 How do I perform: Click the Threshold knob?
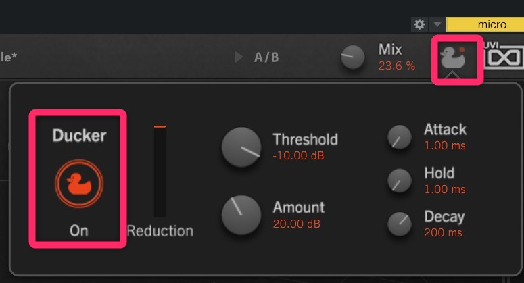point(241,147)
